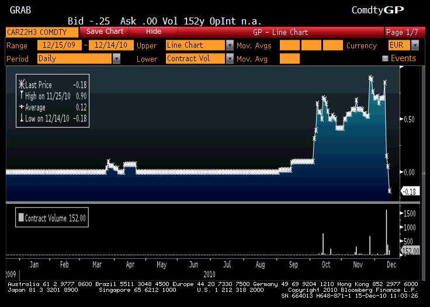Screen dimensions: 430x307
Task: Click the Average 0.12 legend row
Action: click(x=53, y=107)
